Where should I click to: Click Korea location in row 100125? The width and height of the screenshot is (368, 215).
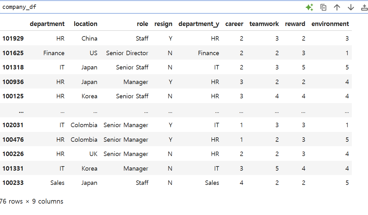pyautogui.click(x=89, y=96)
